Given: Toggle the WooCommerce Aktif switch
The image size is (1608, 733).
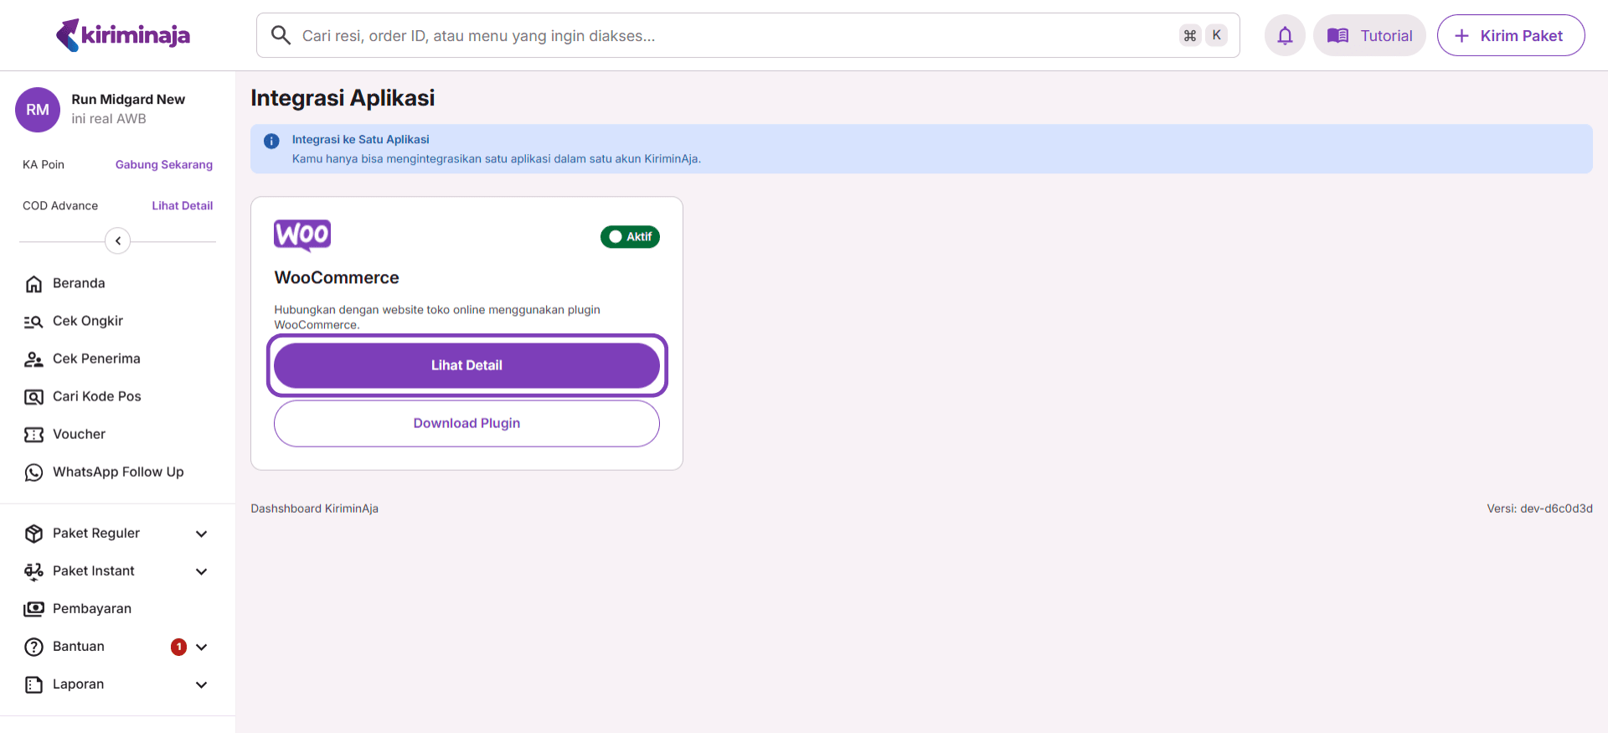Looking at the screenshot, I should pos(630,237).
